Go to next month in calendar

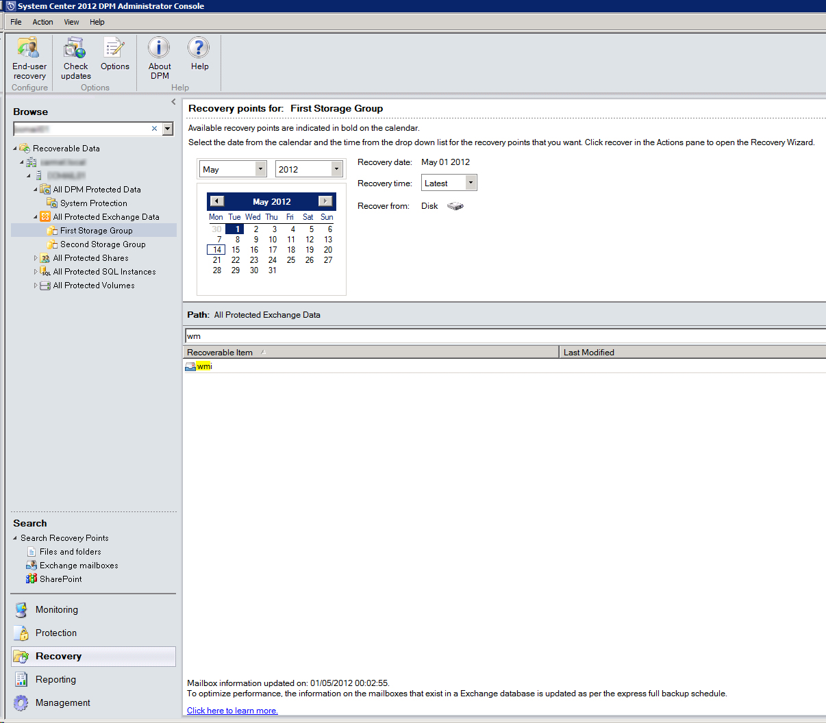coord(325,201)
